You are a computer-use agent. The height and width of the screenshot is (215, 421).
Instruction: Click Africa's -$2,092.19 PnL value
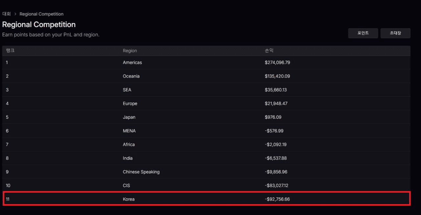276,145
